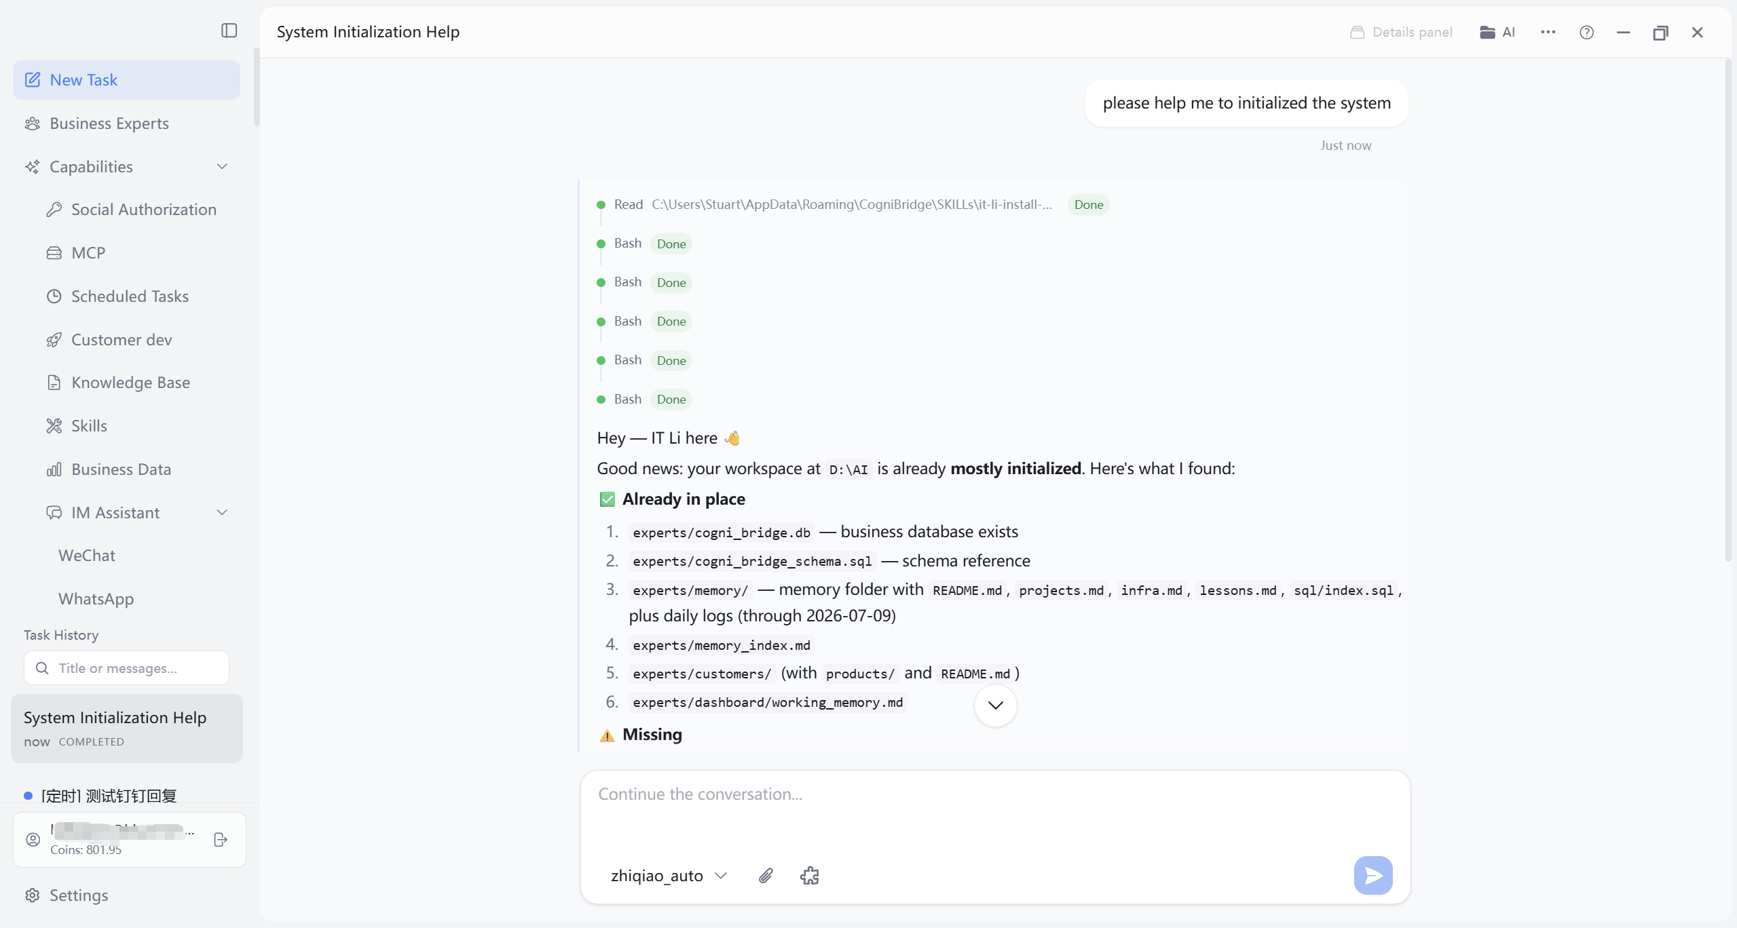Select WhatsApp under IM Assistant
This screenshot has width=1737, height=928.
[x=96, y=599]
